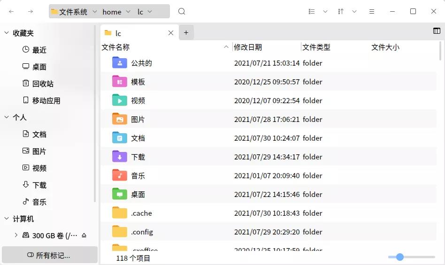Open dropdown after 文件系统 in path bar

coord(95,12)
